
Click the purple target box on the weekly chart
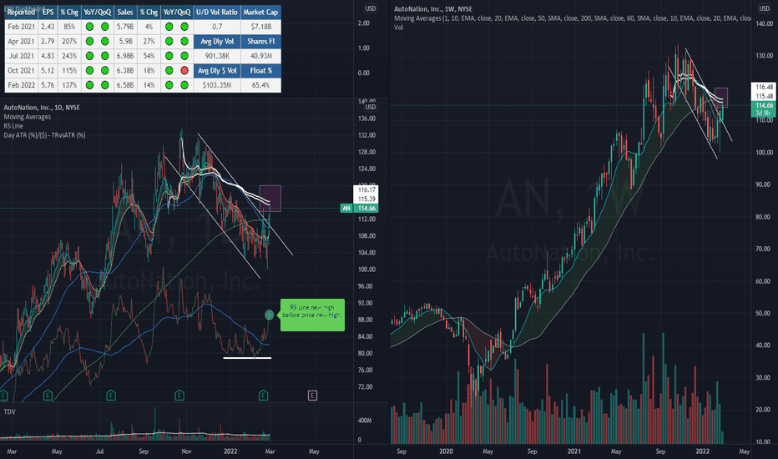coord(721,98)
